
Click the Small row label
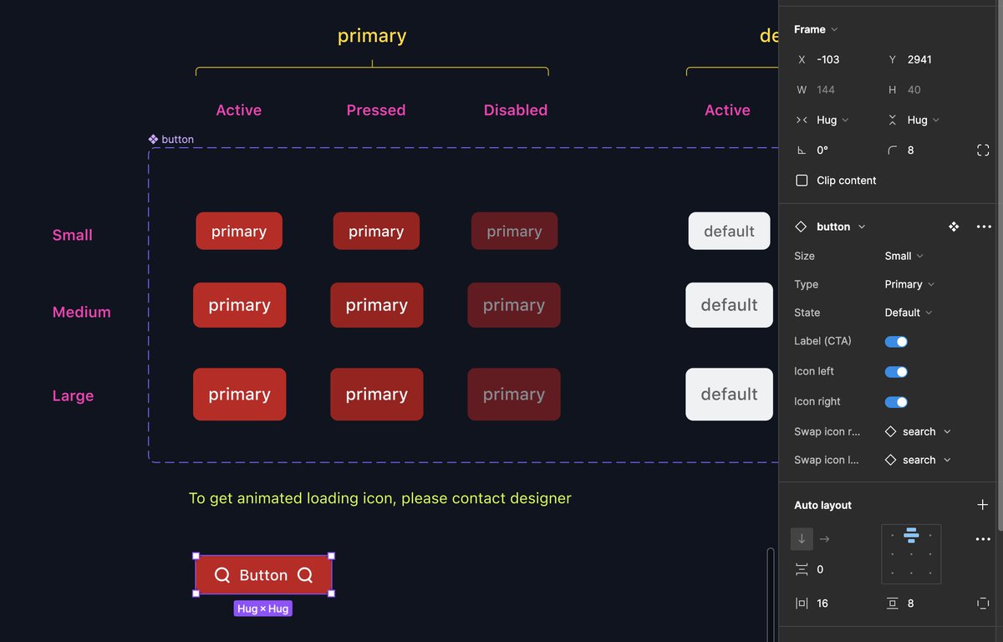click(x=73, y=235)
